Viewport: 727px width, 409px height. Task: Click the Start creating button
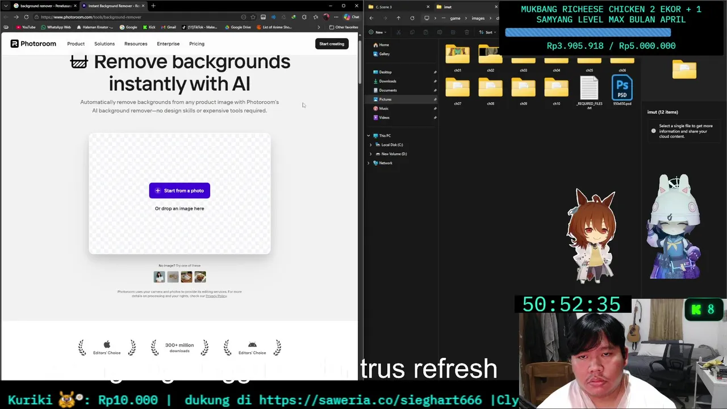click(332, 44)
